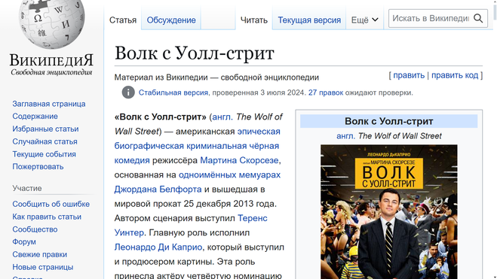Open Свежие правки sidebar link
Image resolution: width=497 pixels, height=279 pixels.
pos(40,254)
